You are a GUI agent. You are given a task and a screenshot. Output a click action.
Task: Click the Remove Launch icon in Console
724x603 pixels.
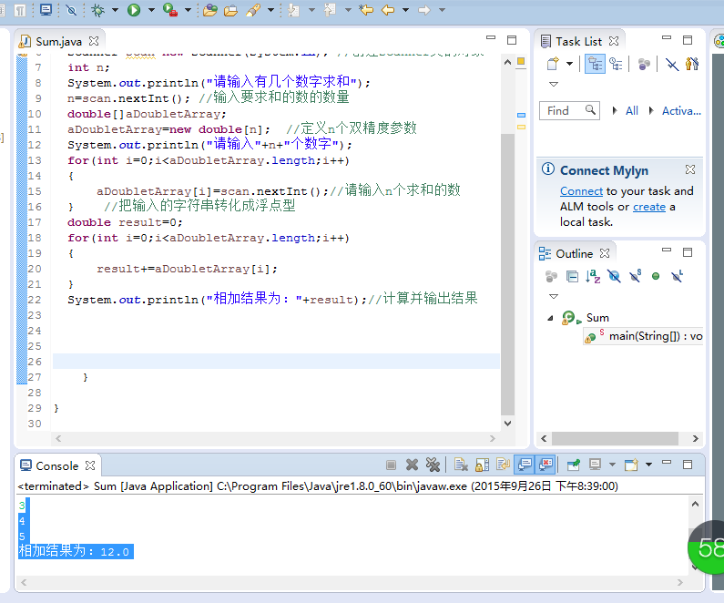[x=412, y=465]
